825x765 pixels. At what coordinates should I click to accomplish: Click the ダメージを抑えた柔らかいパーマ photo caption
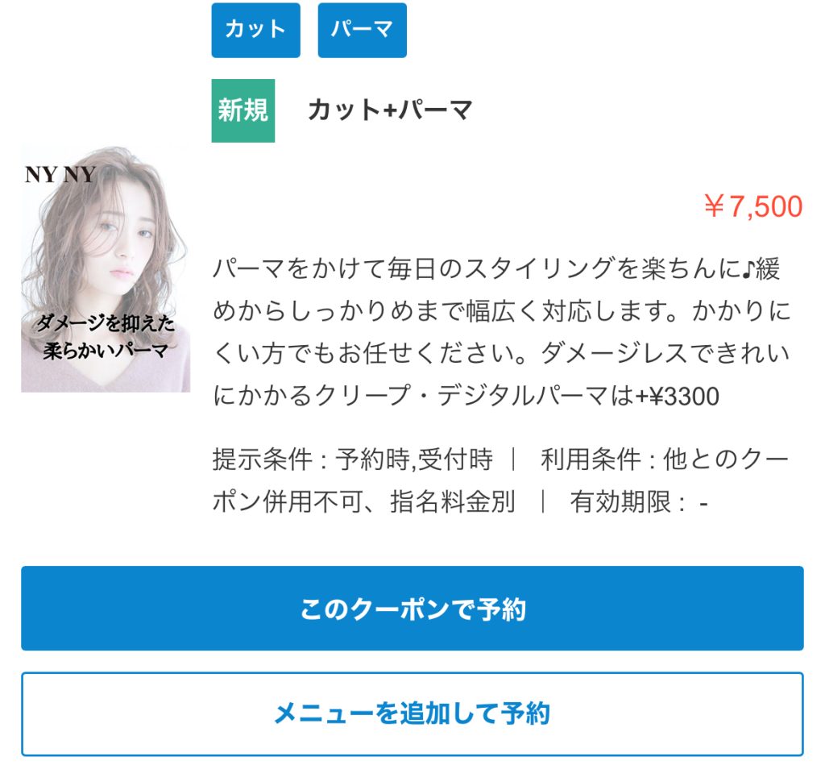pos(106,337)
